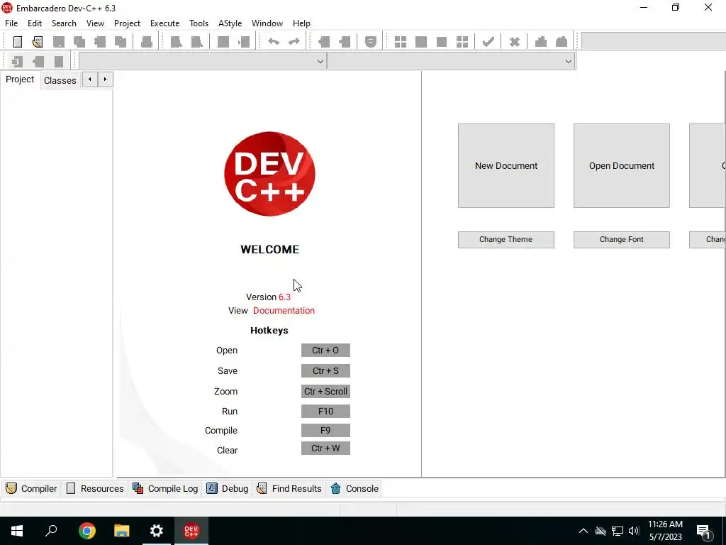Click the taskbar clock showing 11:26 AM

665,531
